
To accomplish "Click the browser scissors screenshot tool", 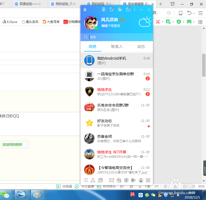I will (x=158, y=22).
